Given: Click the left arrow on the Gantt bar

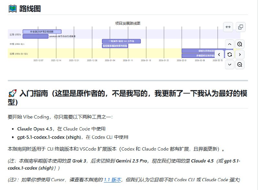Looking at the screenshot, I should pos(219,54).
